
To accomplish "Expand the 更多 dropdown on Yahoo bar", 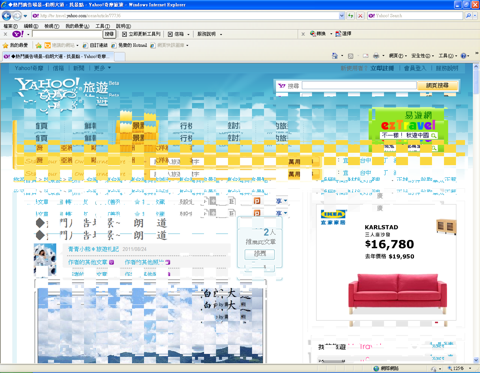I will (102, 68).
